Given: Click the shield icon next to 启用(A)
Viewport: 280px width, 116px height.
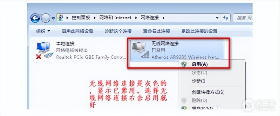Looking at the screenshot, I should pos(184,64).
